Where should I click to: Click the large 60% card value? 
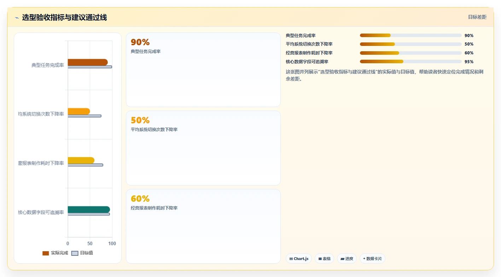pyautogui.click(x=140, y=199)
